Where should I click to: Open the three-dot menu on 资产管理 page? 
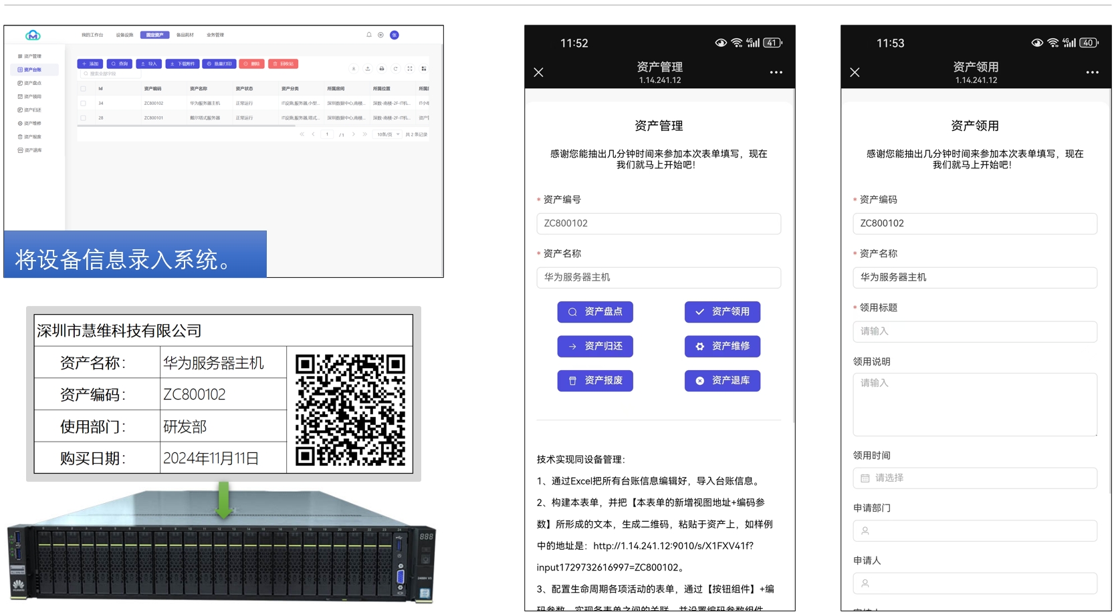pyautogui.click(x=776, y=72)
